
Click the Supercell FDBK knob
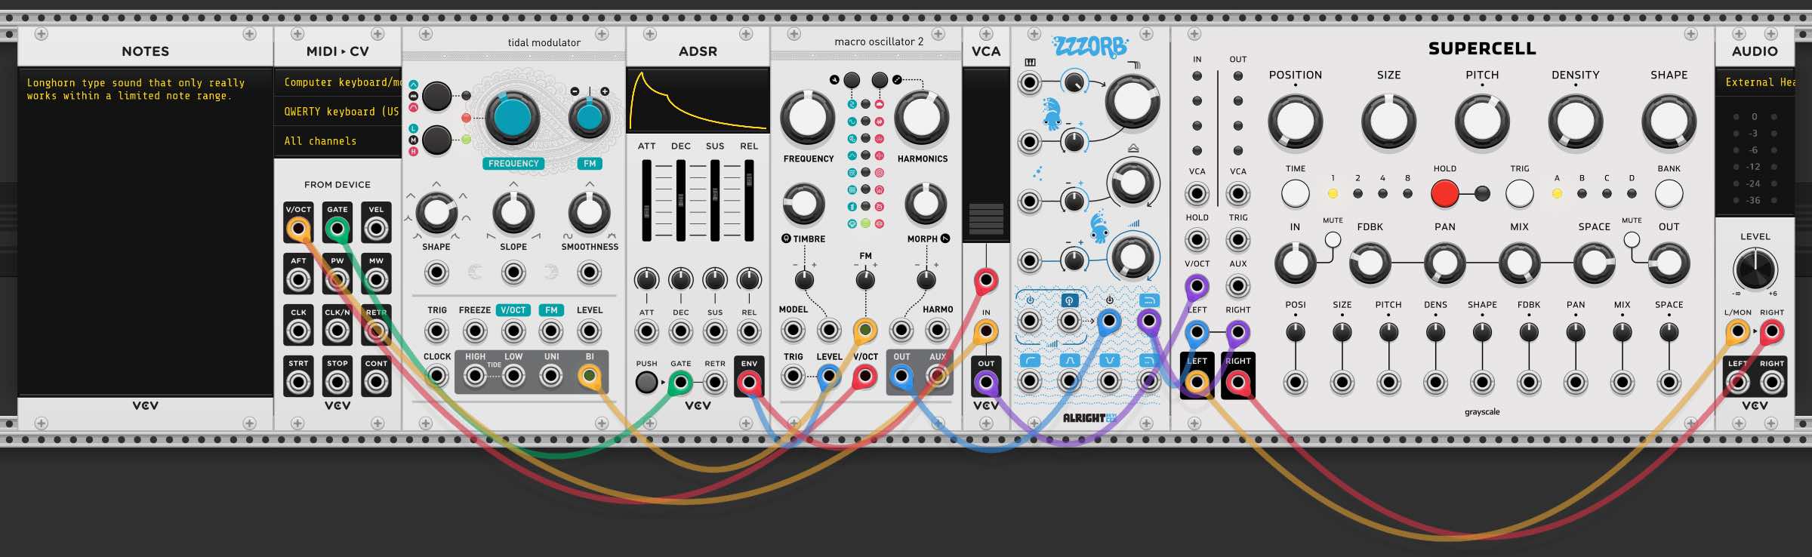click(1370, 263)
